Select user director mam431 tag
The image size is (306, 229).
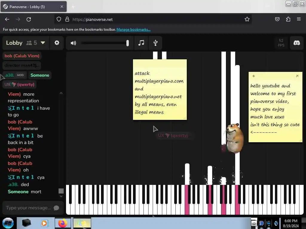22,65
